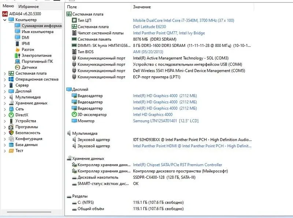Open the Датчики sensors item
Viewport: 293px width, 218px height.
18,67
